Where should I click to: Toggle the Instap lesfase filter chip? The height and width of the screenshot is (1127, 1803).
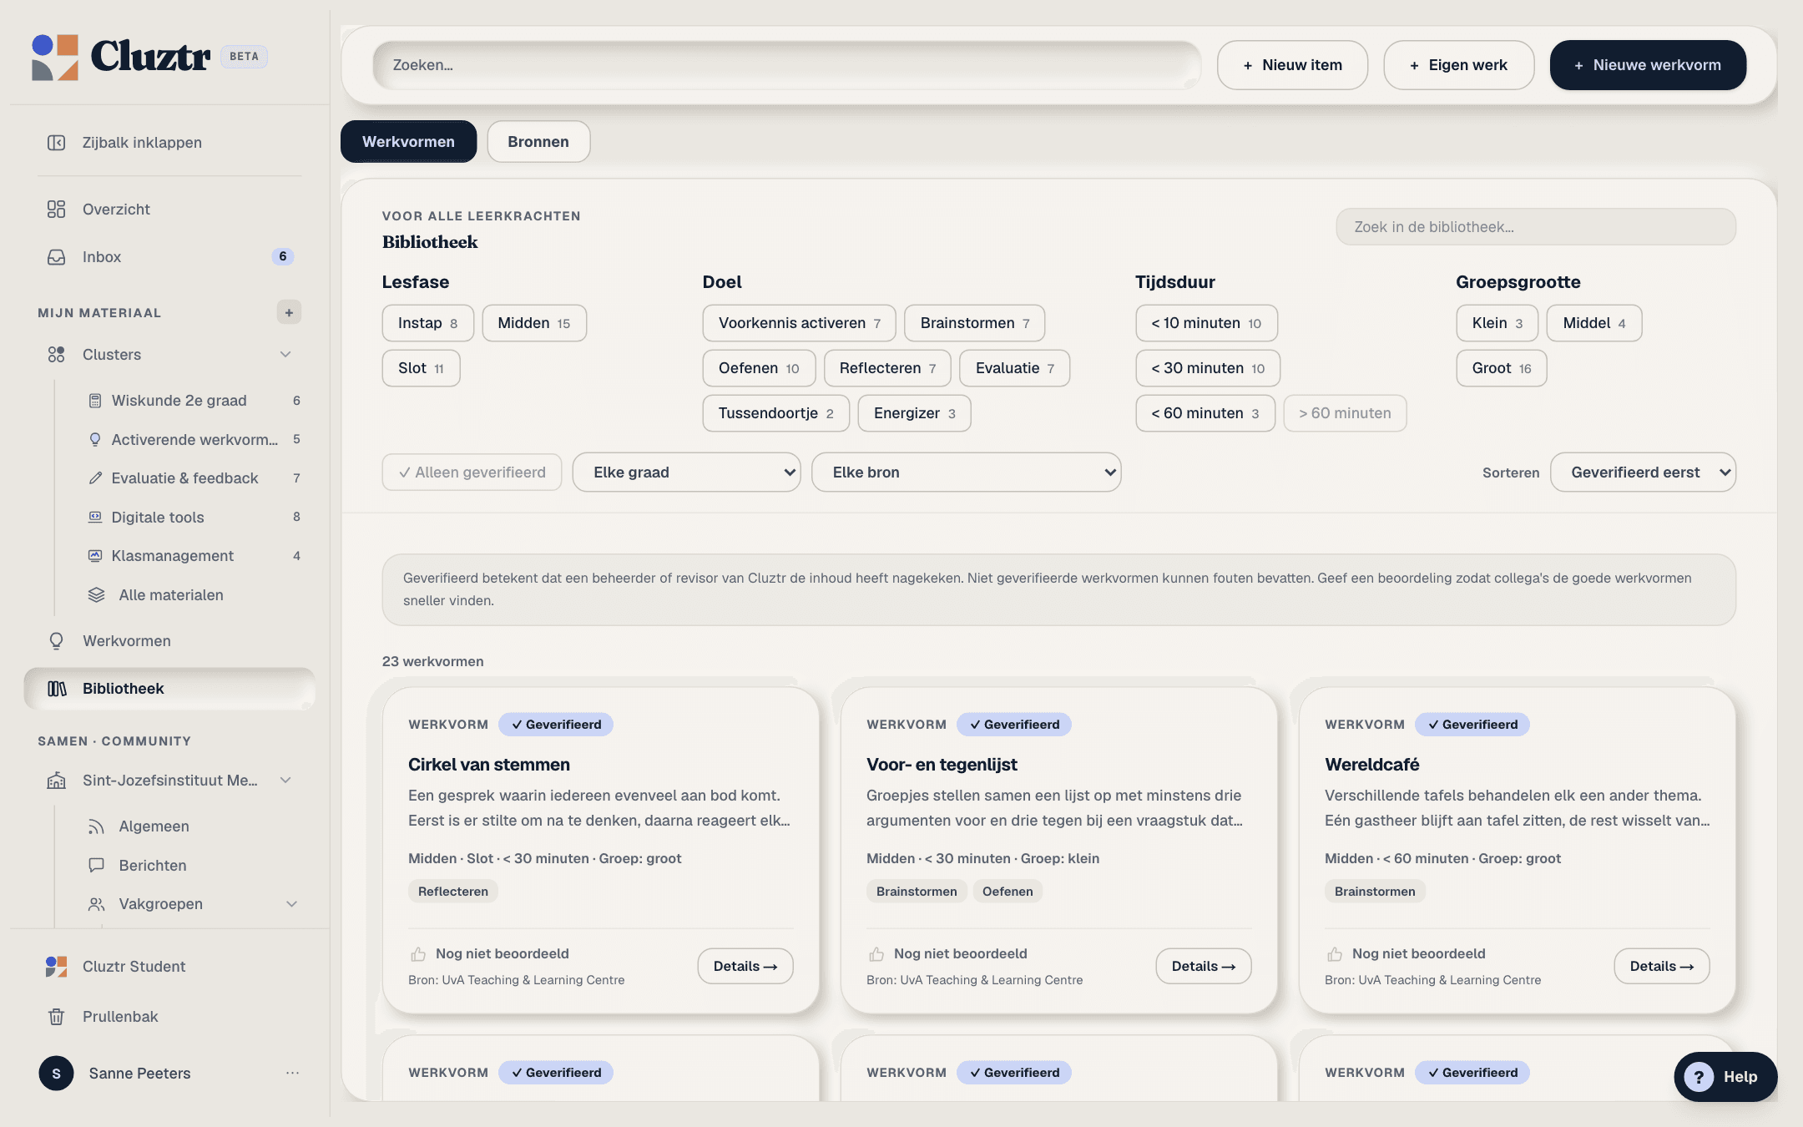[x=427, y=323]
